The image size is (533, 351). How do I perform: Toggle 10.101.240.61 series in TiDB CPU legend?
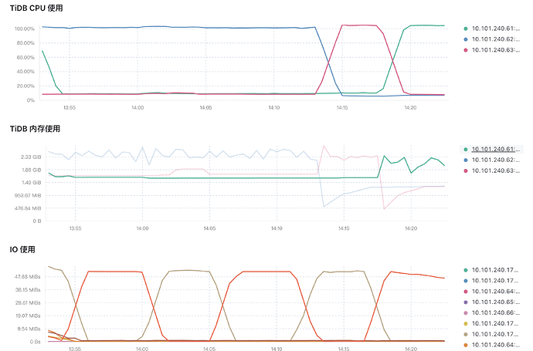pyautogui.click(x=497, y=27)
